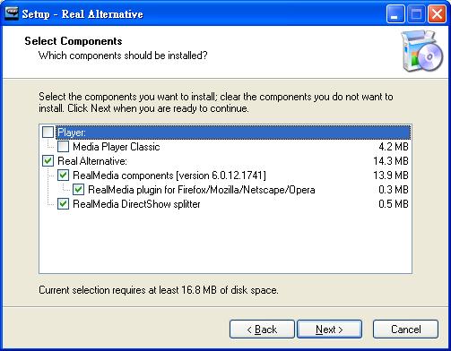Go to the next setup step

(329, 330)
